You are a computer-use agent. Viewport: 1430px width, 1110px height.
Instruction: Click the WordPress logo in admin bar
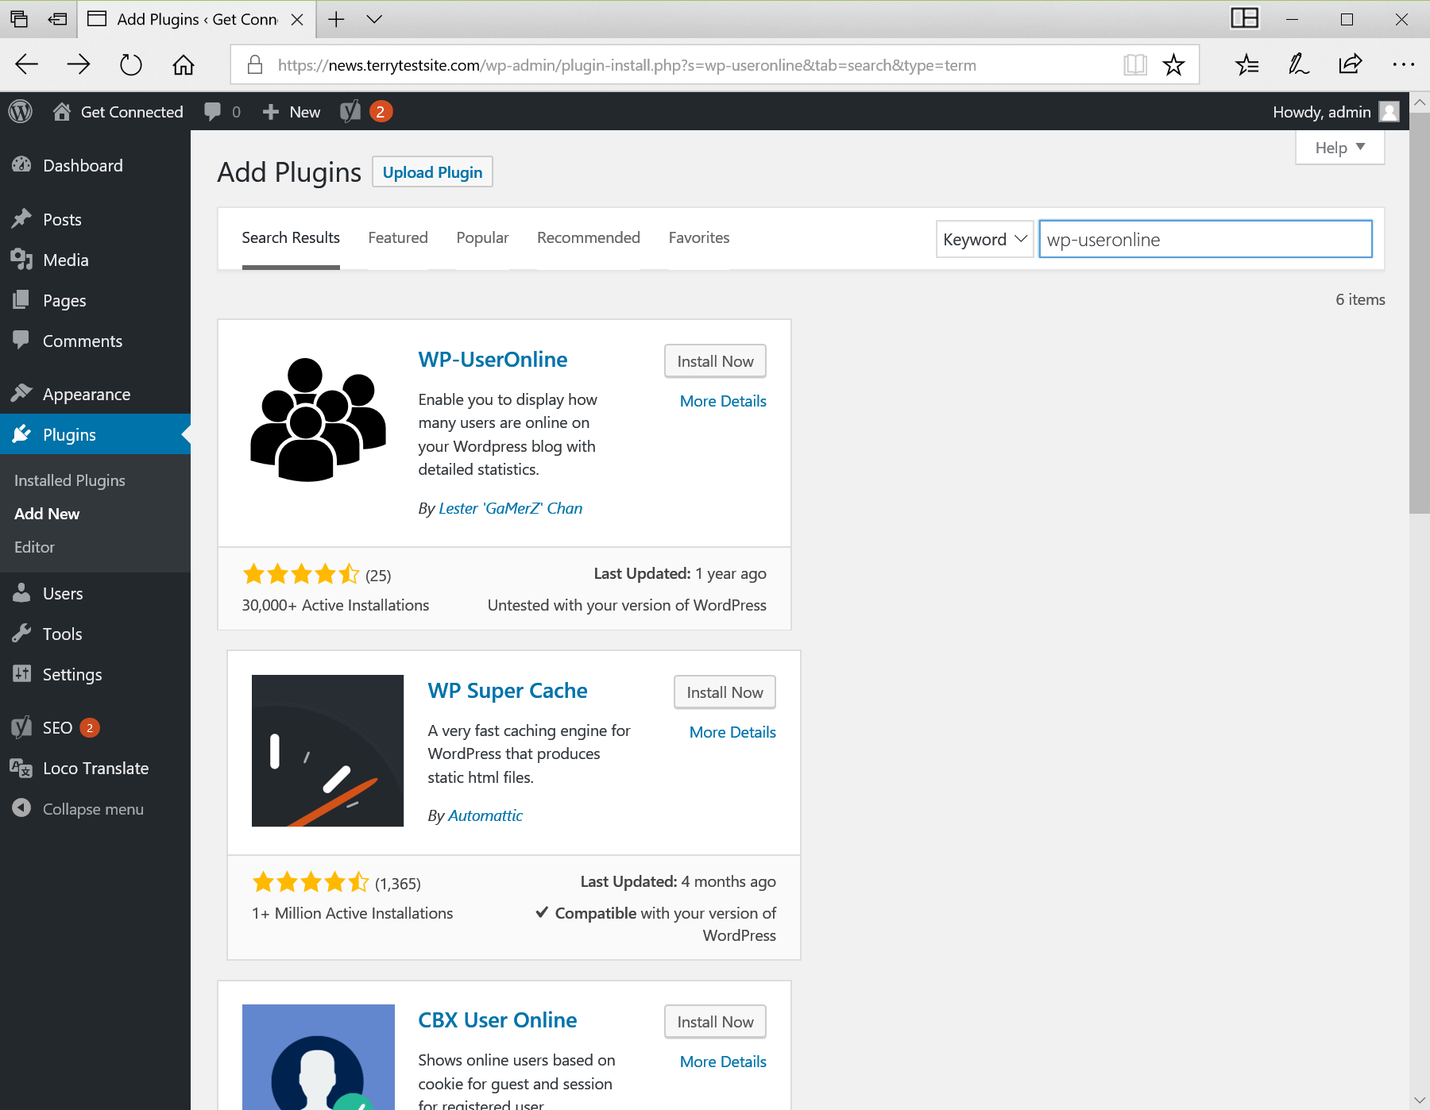pyautogui.click(x=21, y=112)
